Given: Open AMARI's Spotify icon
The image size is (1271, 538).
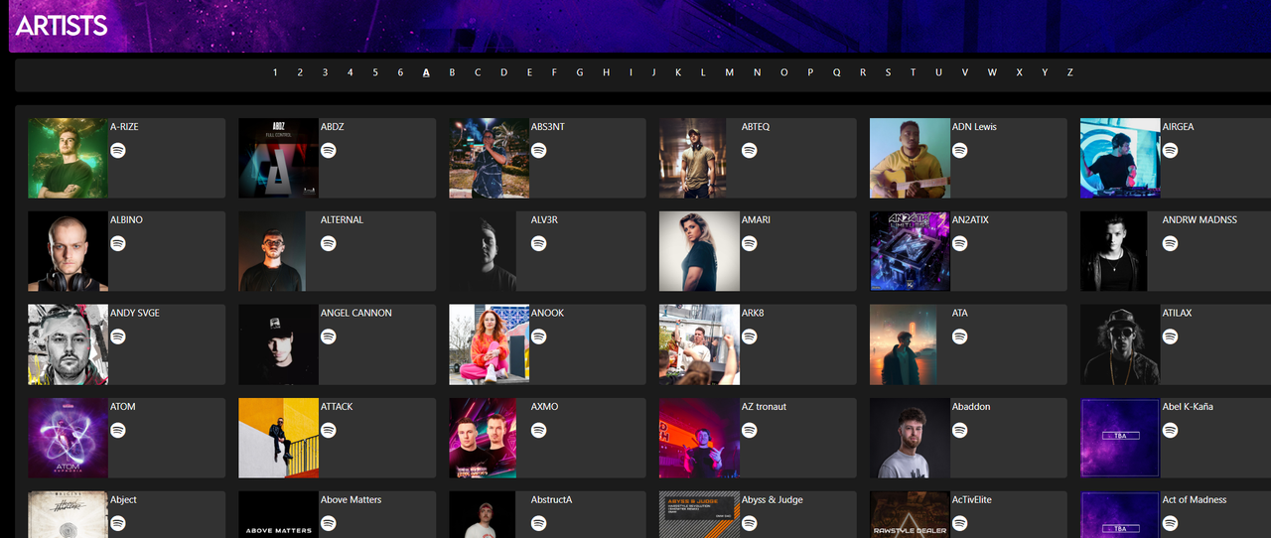Looking at the screenshot, I should click(750, 243).
